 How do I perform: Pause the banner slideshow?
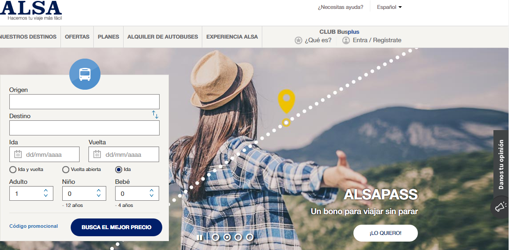point(199,238)
